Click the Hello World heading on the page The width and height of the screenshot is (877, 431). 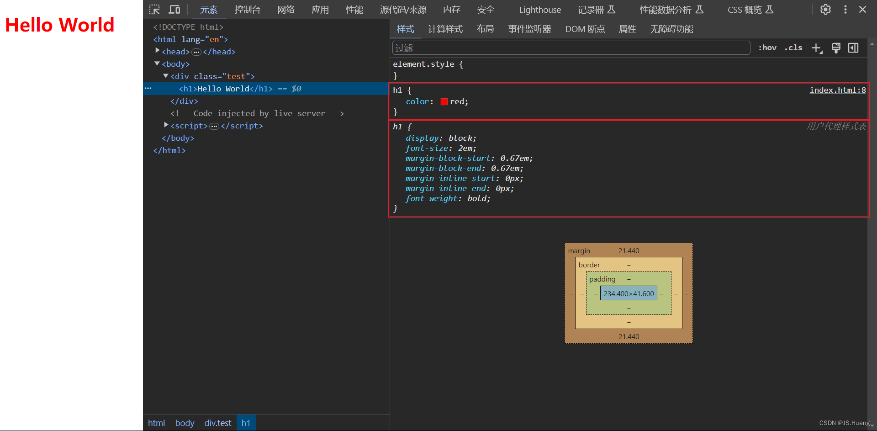click(60, 25)
